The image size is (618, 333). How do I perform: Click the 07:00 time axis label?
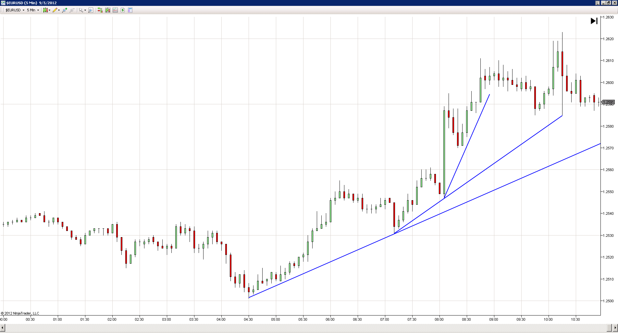point(385,319)
